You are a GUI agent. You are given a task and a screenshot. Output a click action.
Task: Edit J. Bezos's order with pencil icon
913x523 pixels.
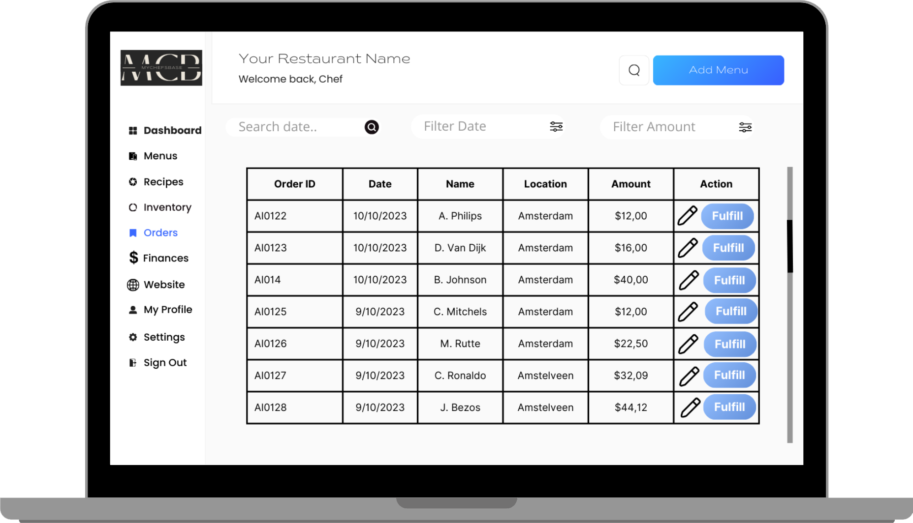(x=691, y=407)
